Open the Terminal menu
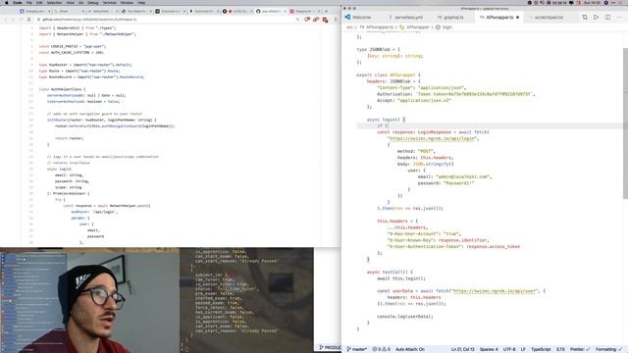The width and height of the screenshot is (628, 353). point(109,2)
